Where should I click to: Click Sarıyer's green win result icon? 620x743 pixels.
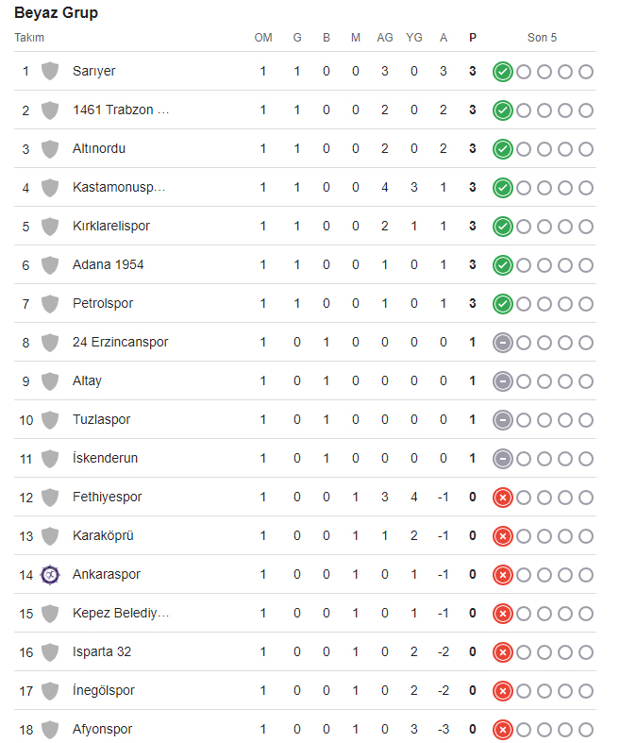[503, 72]
